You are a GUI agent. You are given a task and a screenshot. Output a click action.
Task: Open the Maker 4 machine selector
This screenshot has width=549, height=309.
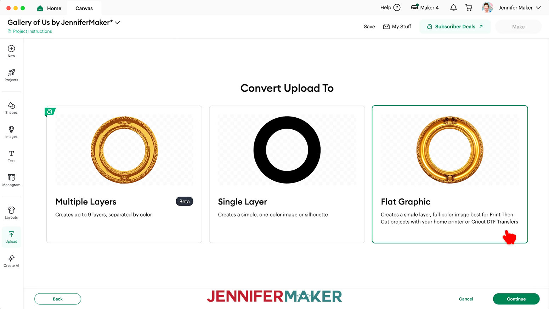tap(425, 7)
